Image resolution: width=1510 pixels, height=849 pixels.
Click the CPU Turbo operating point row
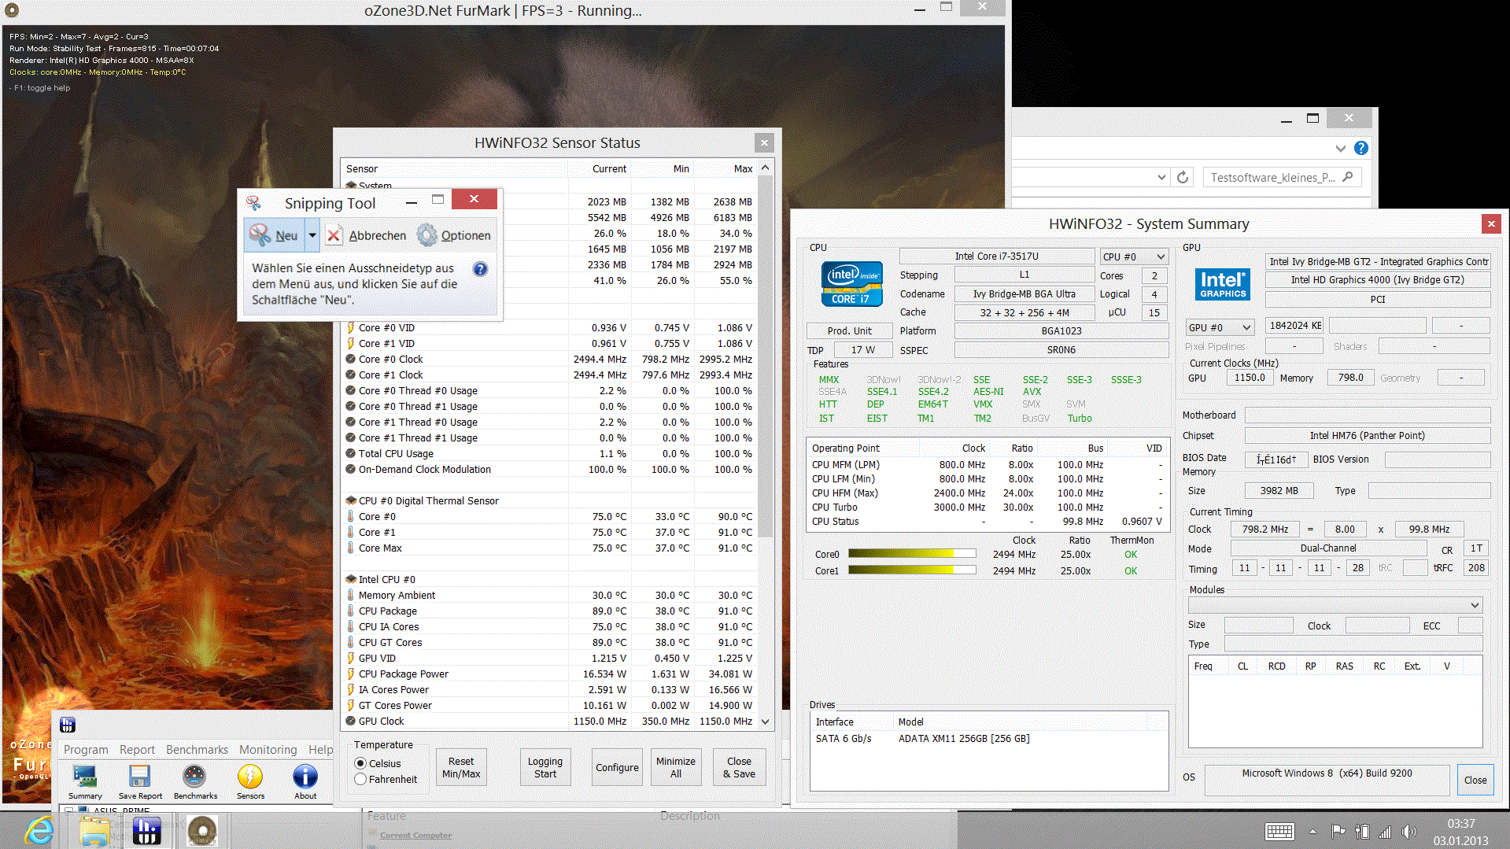tap(987, 507)
